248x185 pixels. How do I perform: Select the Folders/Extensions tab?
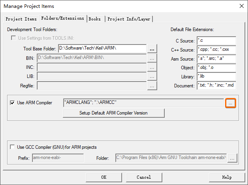click(63, 18)
